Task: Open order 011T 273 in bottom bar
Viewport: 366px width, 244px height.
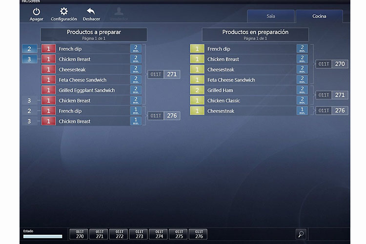Action: [x=139, y=234]
